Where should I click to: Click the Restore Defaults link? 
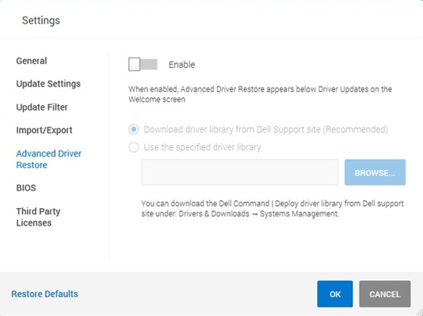pyautogui.click(x=45, y=294)
